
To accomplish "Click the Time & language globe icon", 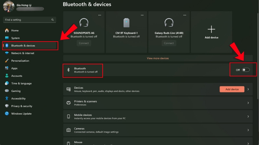I will (x=7, y=83).
